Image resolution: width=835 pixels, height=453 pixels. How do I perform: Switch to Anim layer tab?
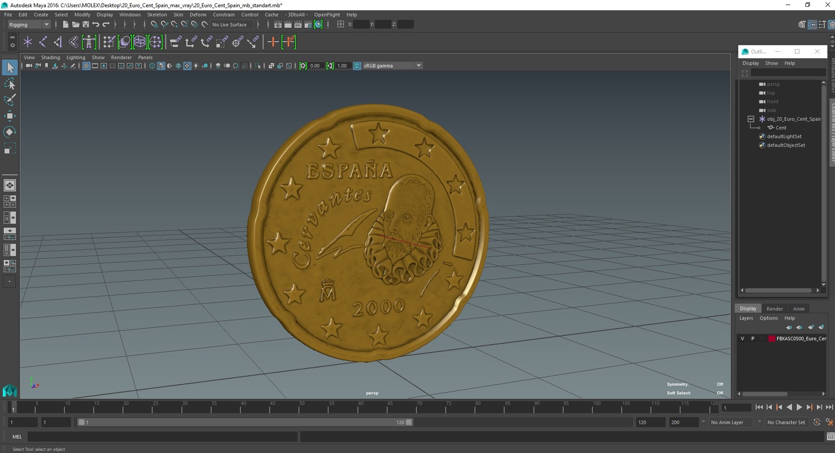[x=799, y=309]
